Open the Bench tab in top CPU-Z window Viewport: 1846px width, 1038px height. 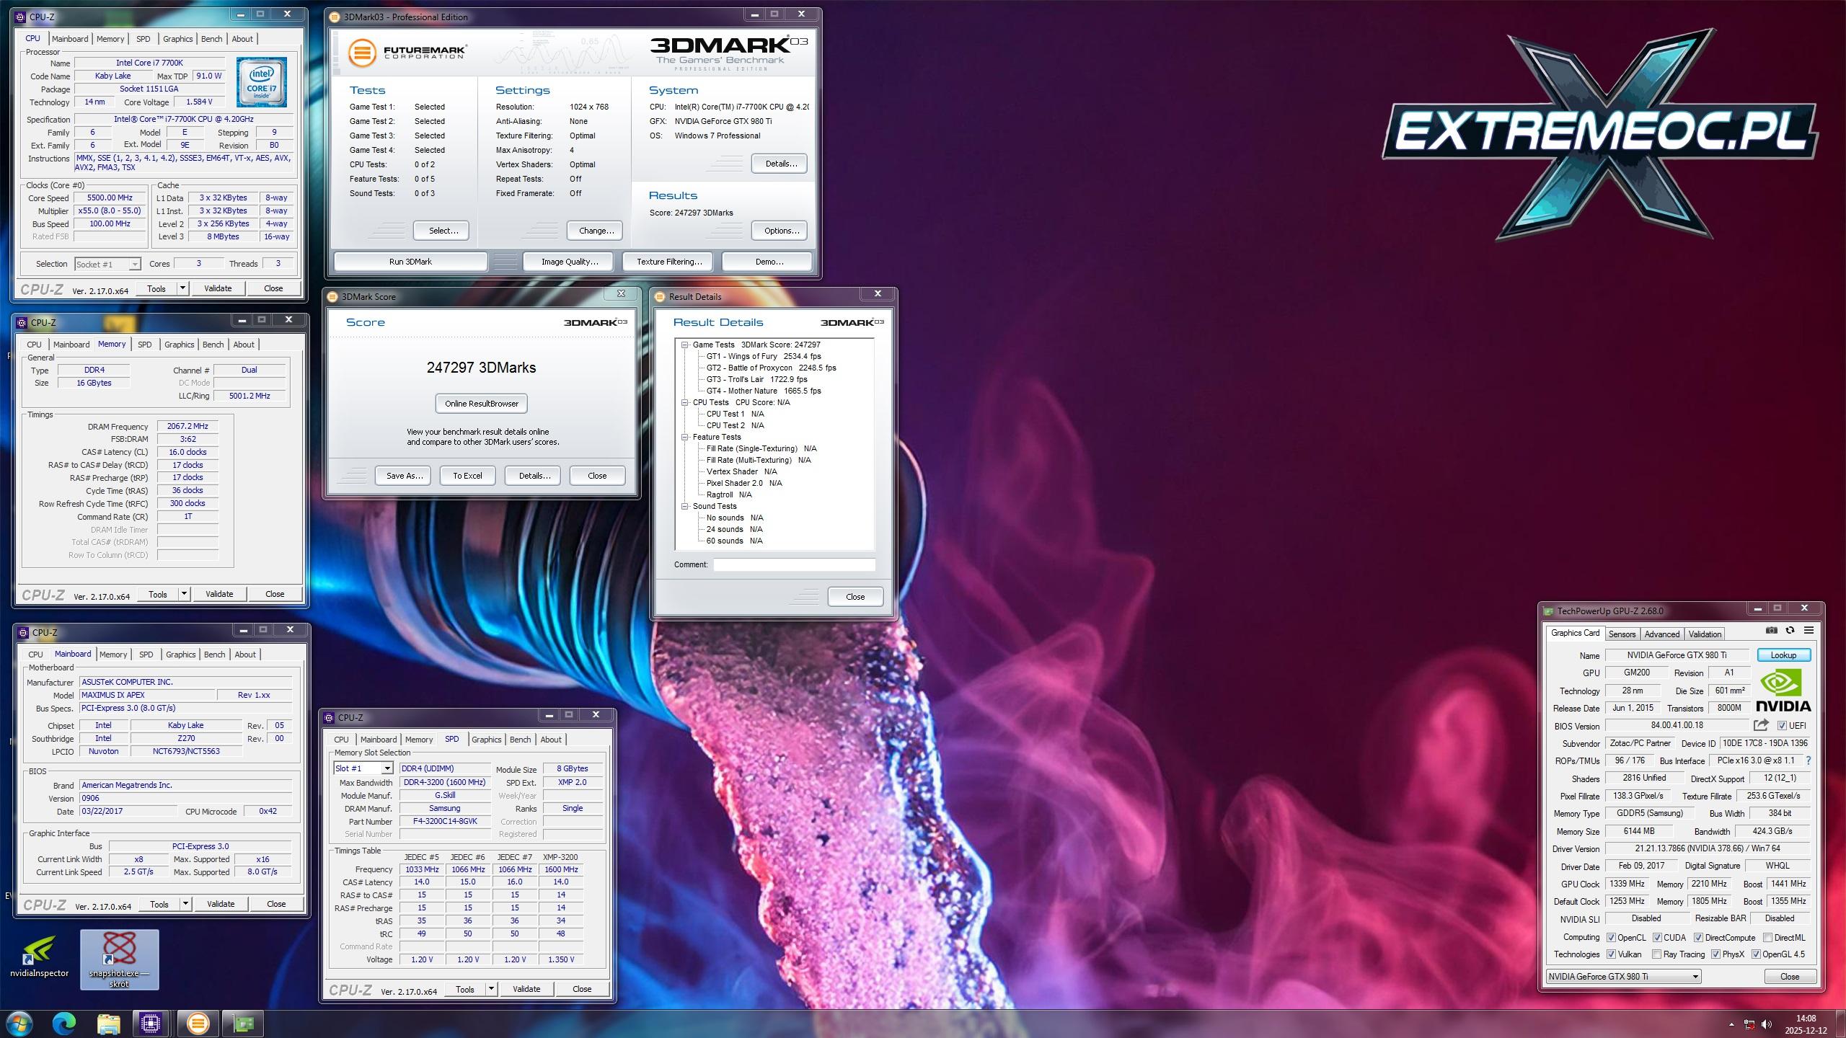[x=211, y=39]
